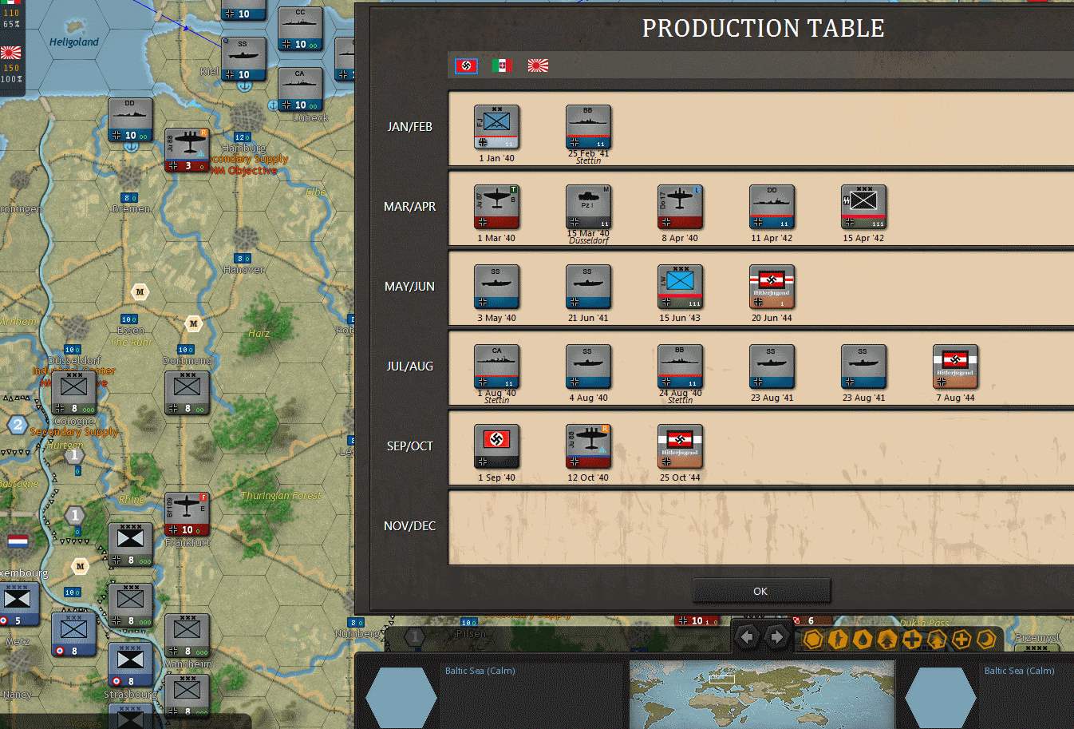Click the JAN/FEB row label

coord(409,127)
